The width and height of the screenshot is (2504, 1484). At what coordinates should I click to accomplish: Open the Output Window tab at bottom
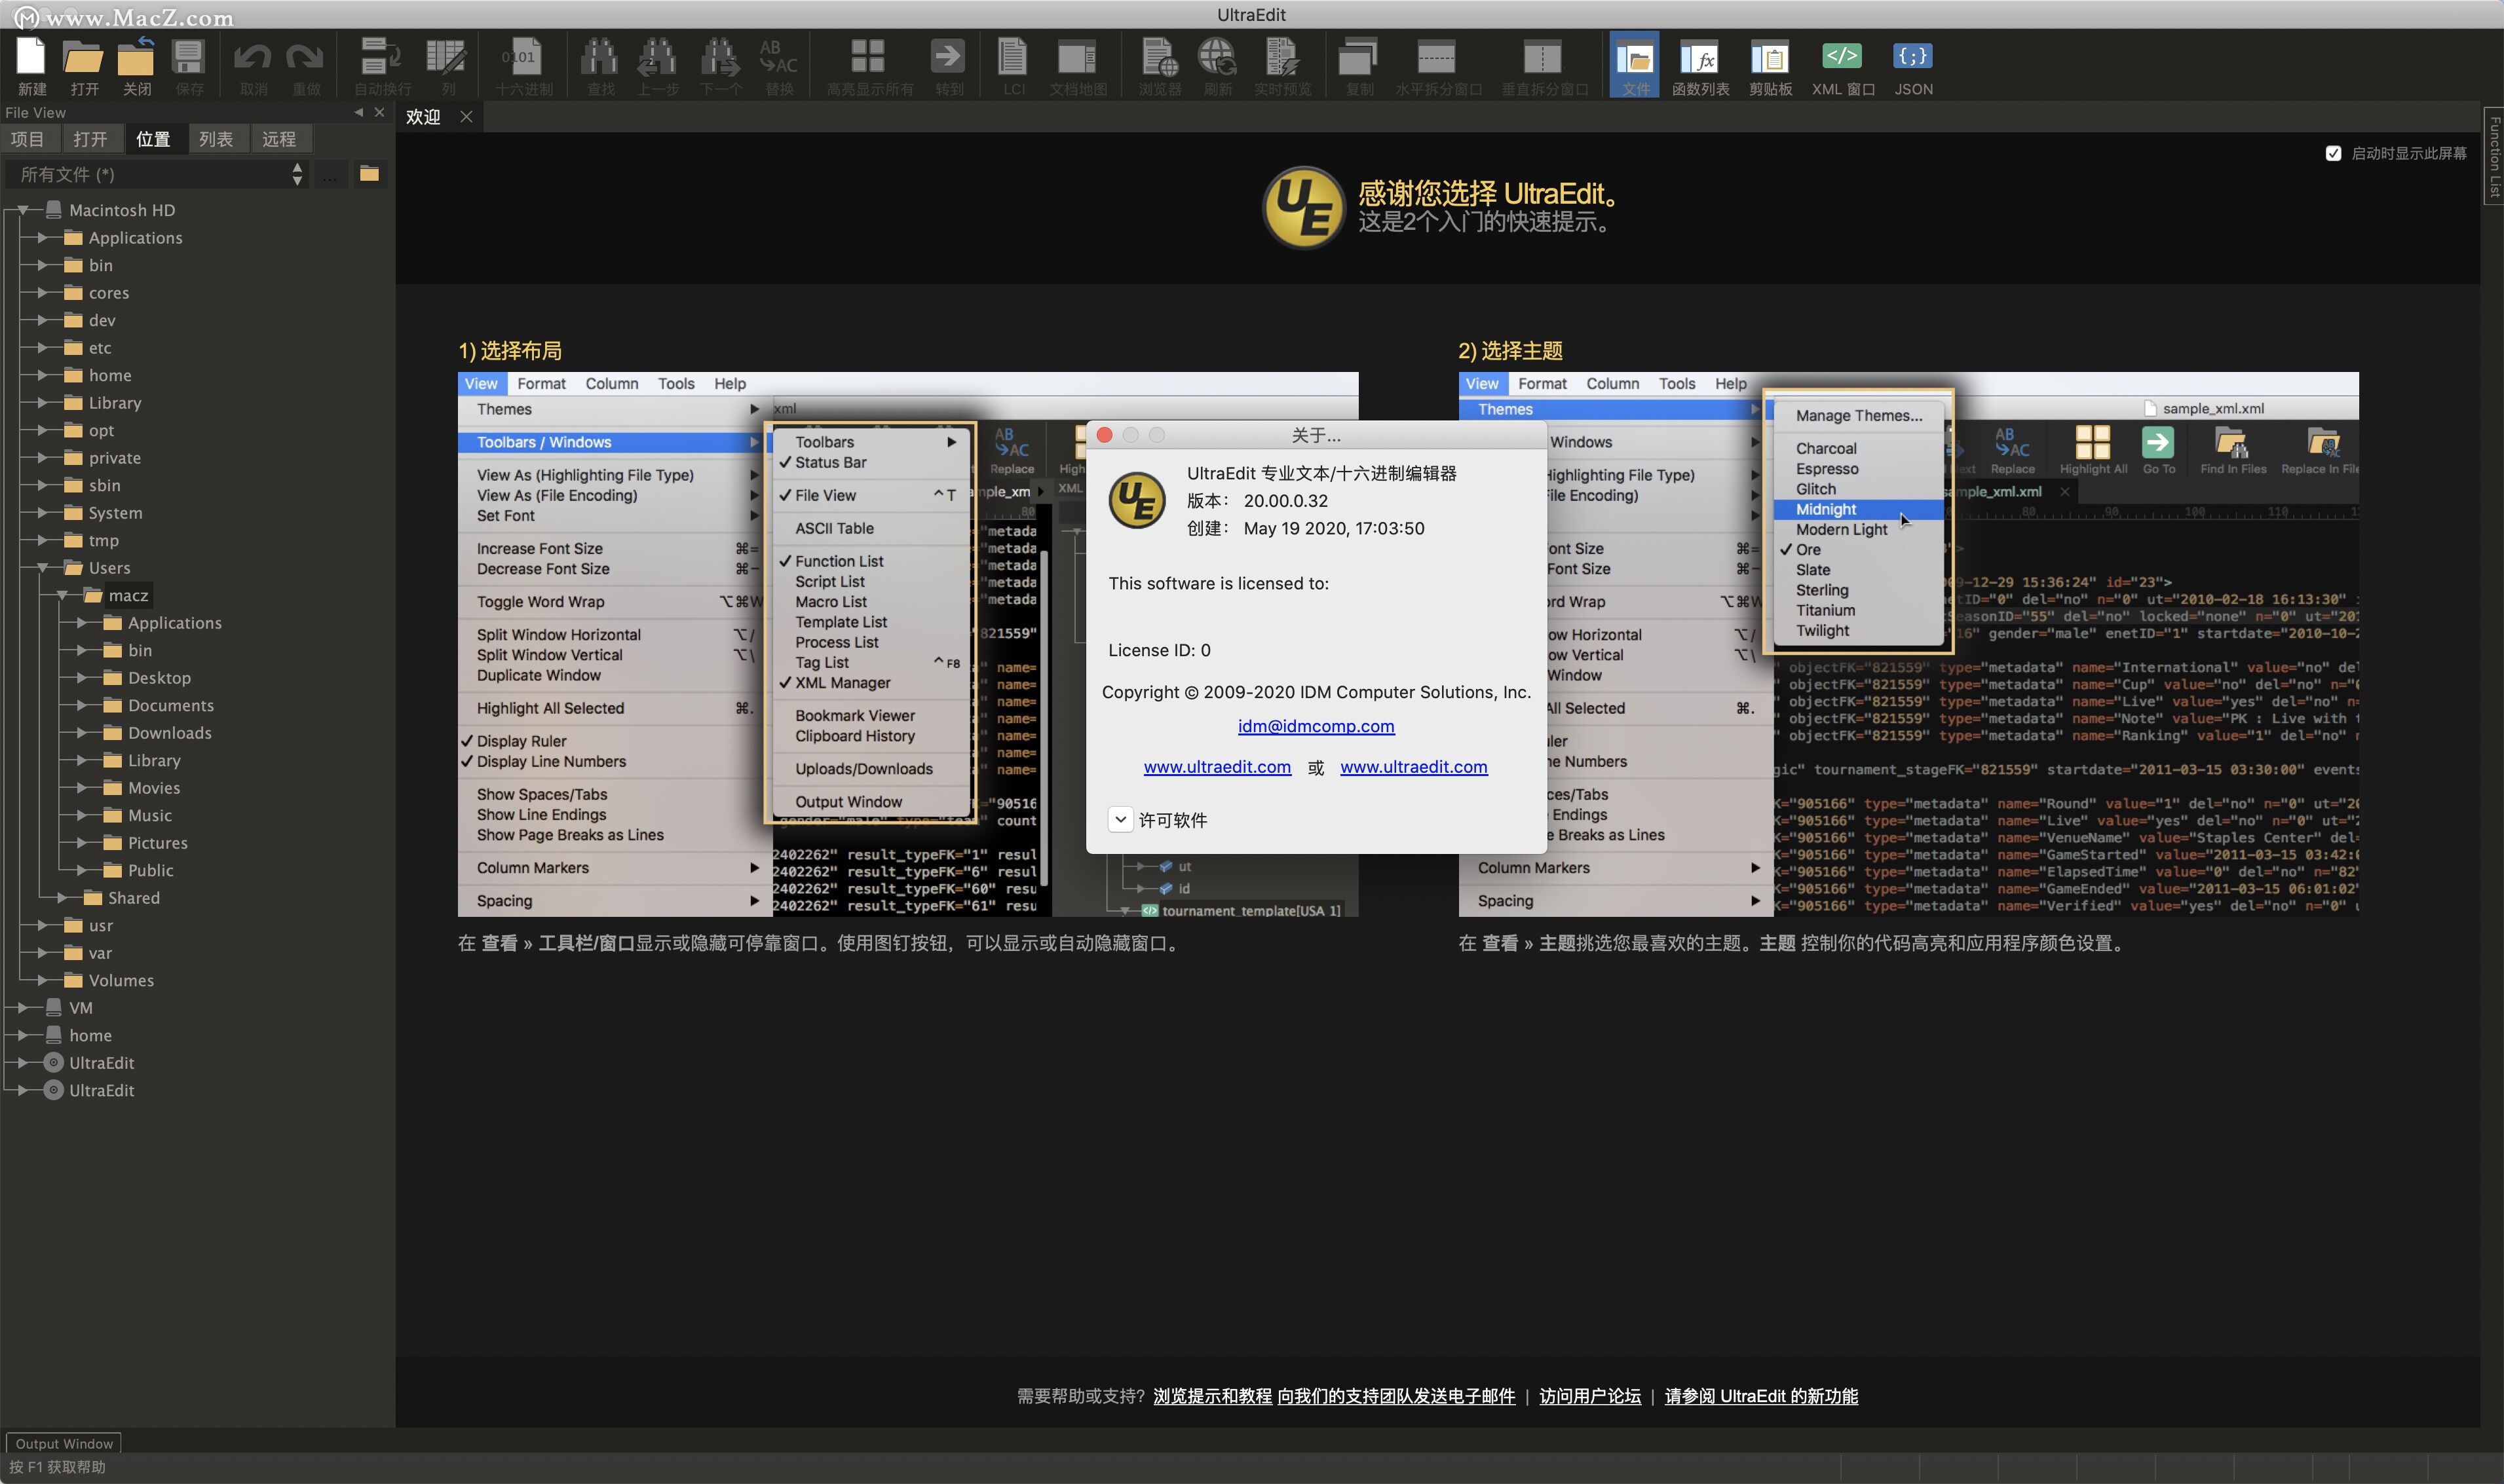point(64,1443)
